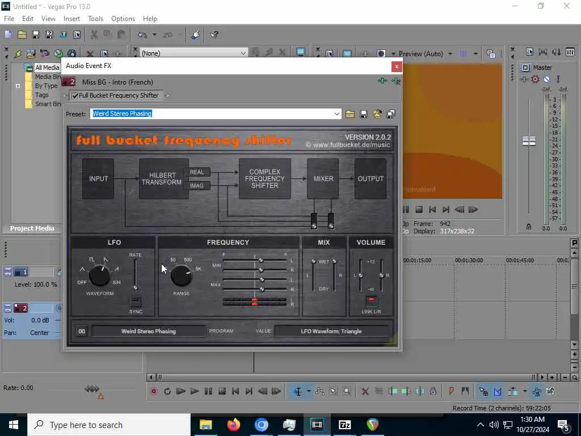The height and width of the screenshot is (436, 581).
Task: Select the Envelope Edit tool
Action: coord(320,391)
